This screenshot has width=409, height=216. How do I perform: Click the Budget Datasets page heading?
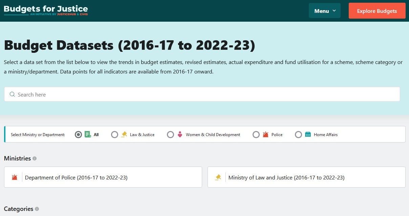click(x=129, y=45)
